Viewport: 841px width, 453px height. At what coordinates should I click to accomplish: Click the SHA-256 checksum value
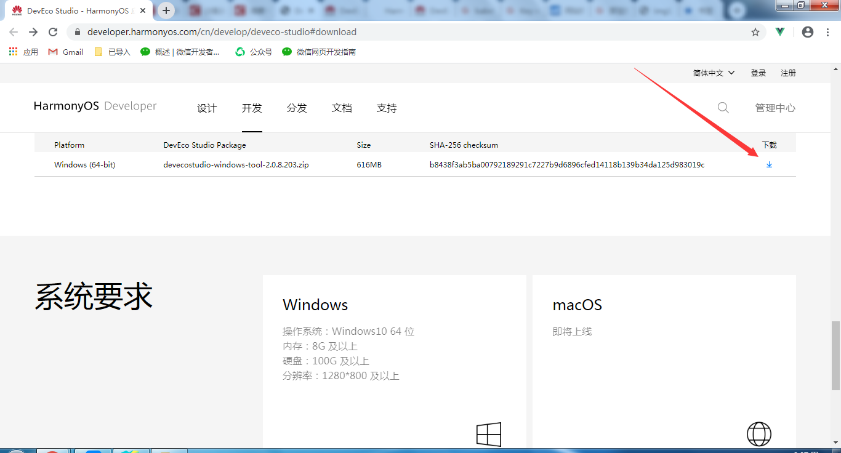tap(567, 164)
